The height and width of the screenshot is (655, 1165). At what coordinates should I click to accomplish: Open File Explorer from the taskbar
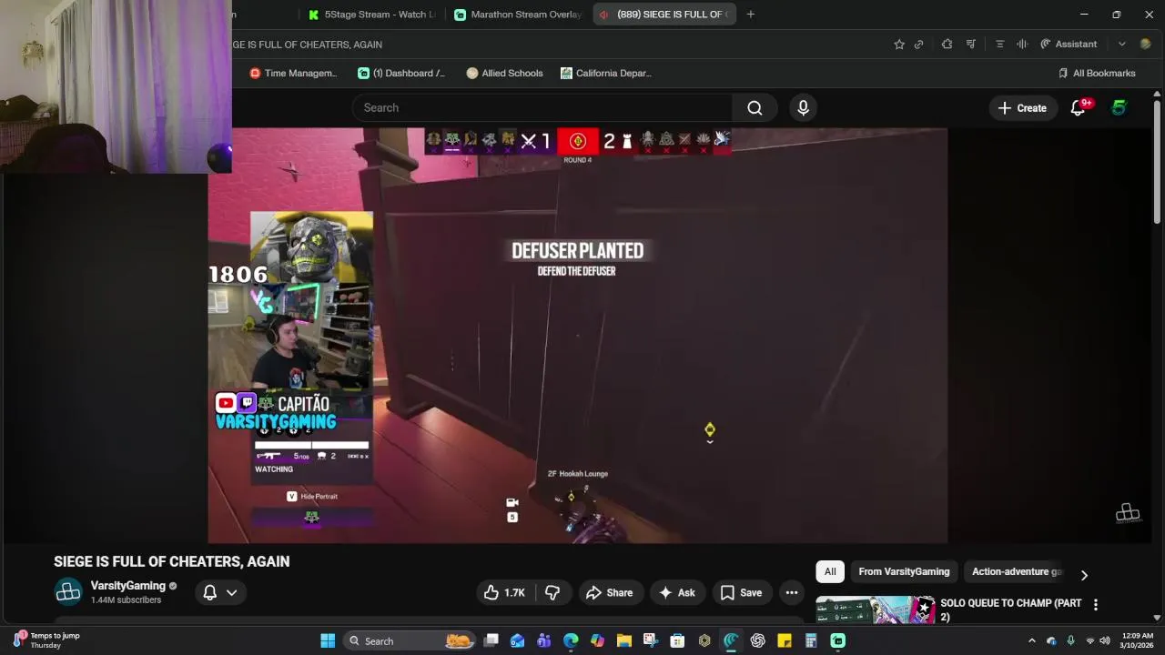[x=624, y=640]
